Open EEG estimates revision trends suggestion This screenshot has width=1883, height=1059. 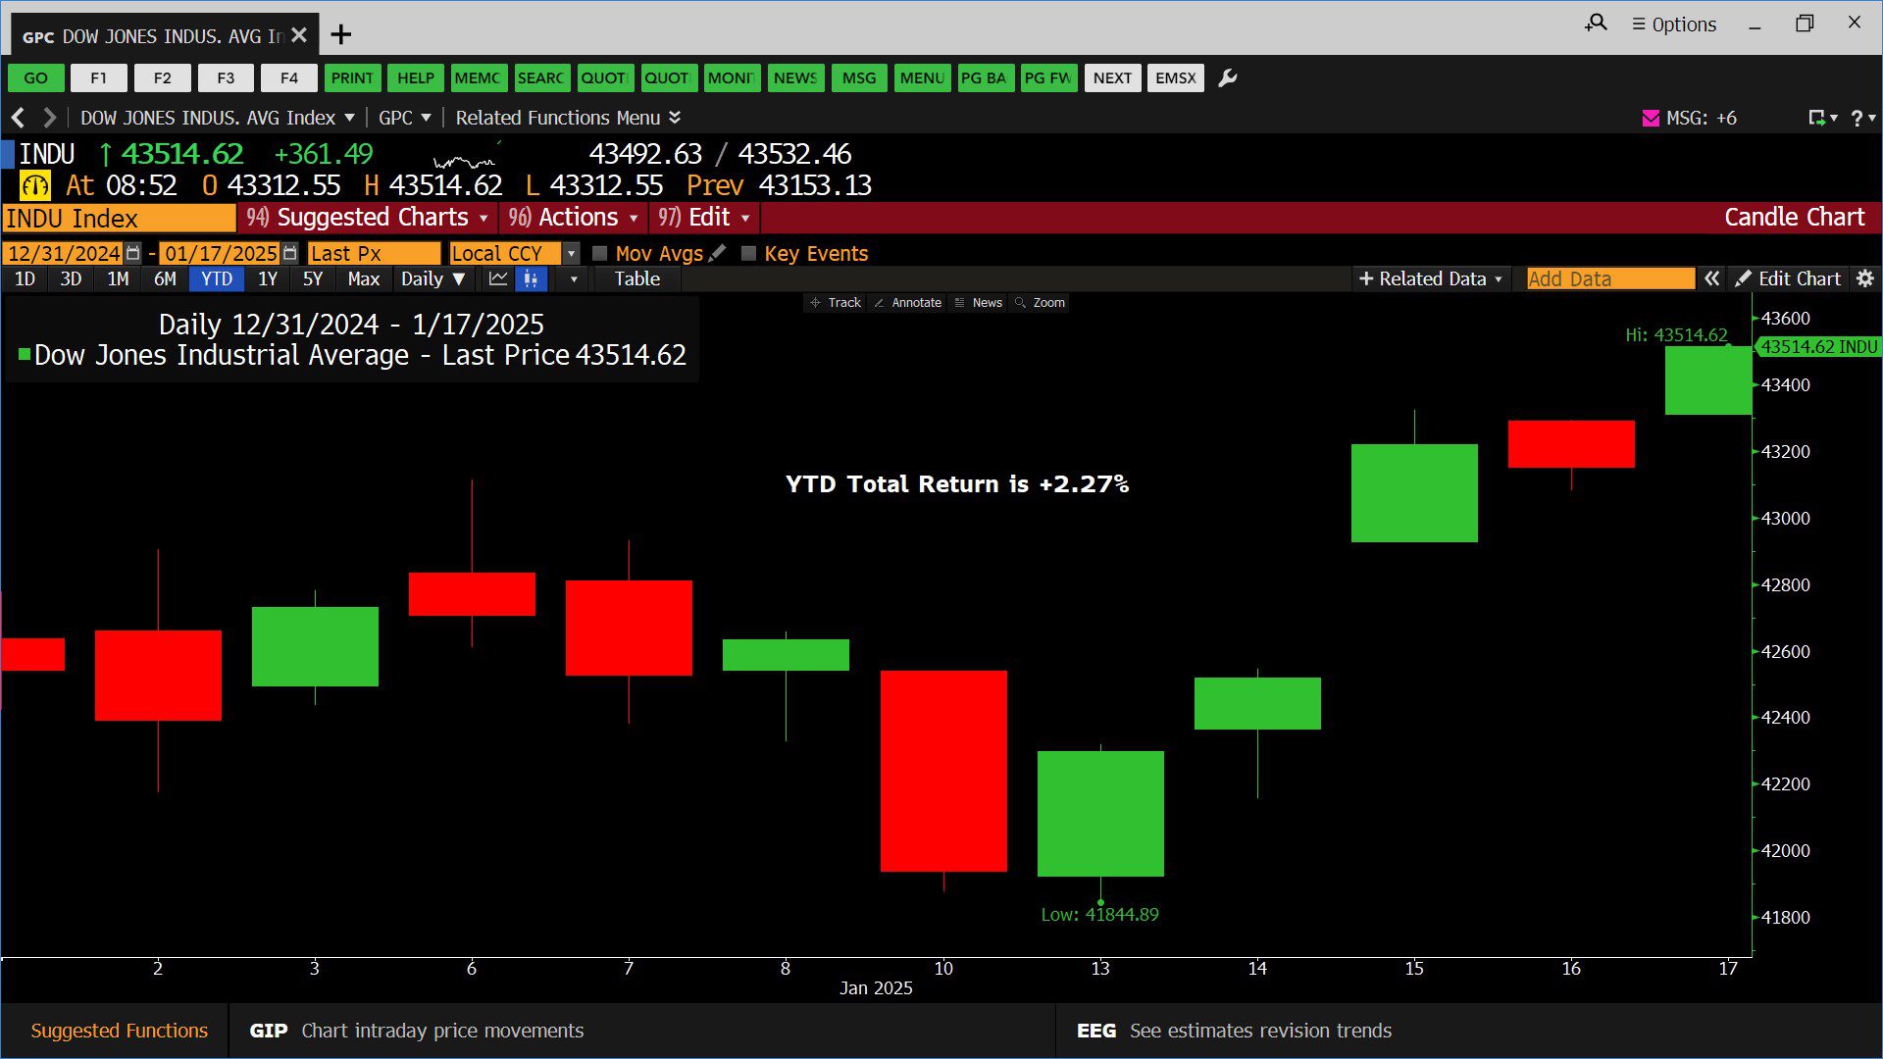click(x=1234, y=1031)
